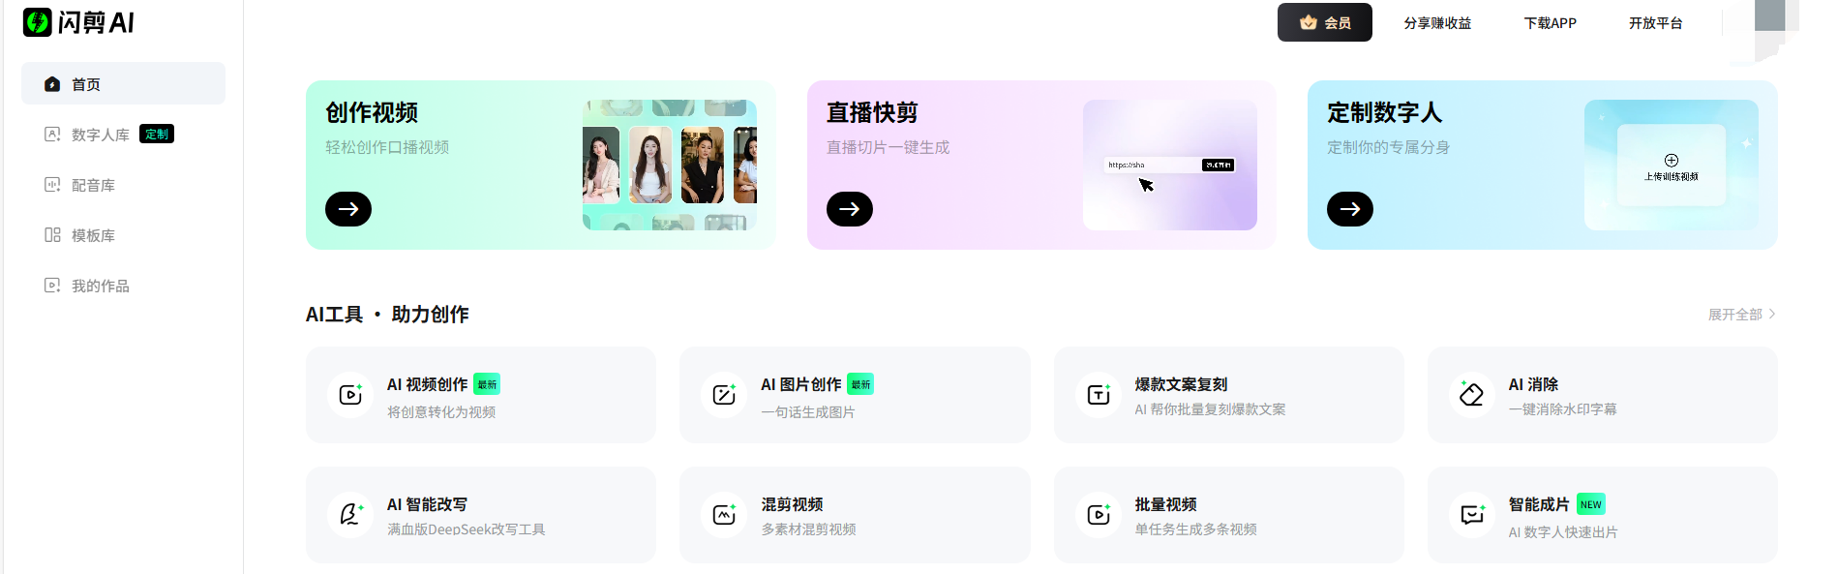
Task: Select the 爆款文案复刻 icon
Action: [x=1099, y=395]
